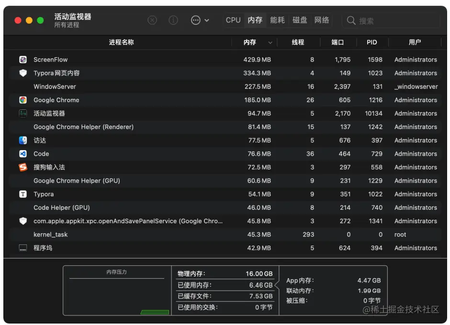Click the ScreenFlow app icon

pyautogui.click(x=23, y=60)
